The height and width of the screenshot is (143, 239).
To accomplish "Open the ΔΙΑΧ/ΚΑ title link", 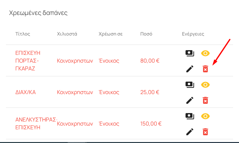I will [26, 92].
